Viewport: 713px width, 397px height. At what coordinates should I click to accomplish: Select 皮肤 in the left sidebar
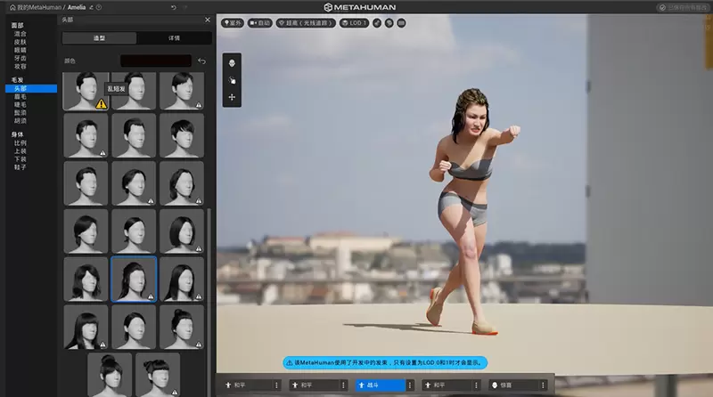coord(19,41)
